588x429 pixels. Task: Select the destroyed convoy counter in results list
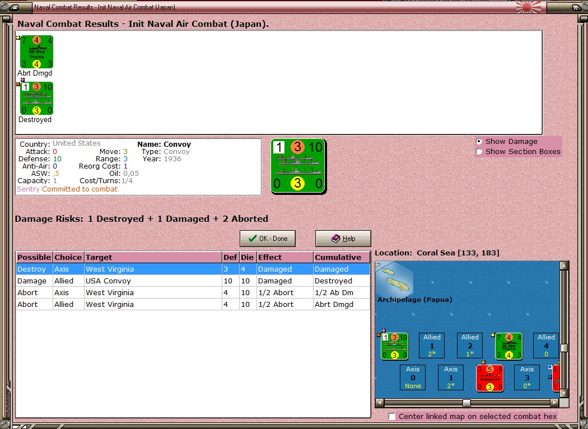pos(36,98)
